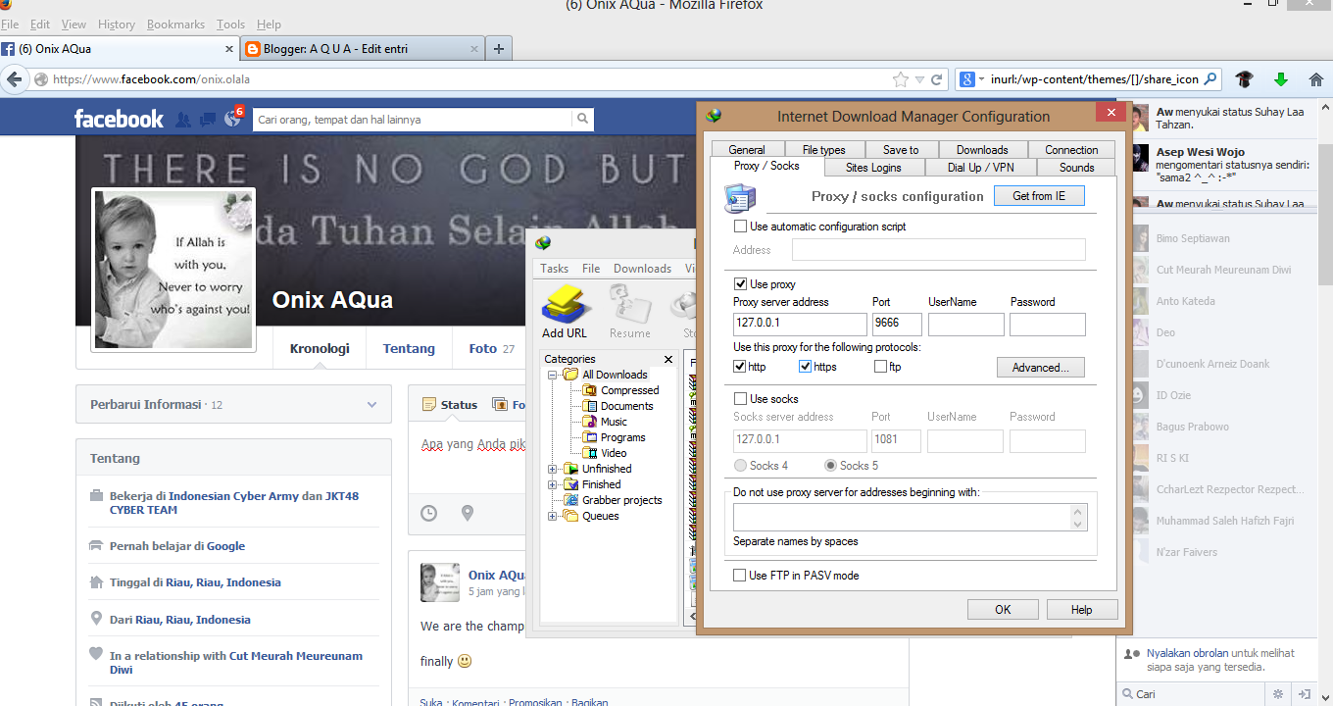1333x706 pixels.
Task: Switch to the File types tab
Action: click(823, 150)
